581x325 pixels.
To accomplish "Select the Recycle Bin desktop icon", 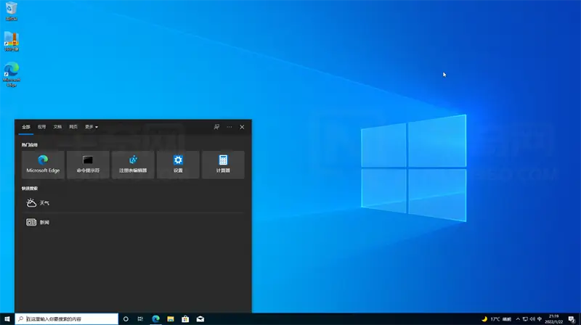I will (12, 11).
